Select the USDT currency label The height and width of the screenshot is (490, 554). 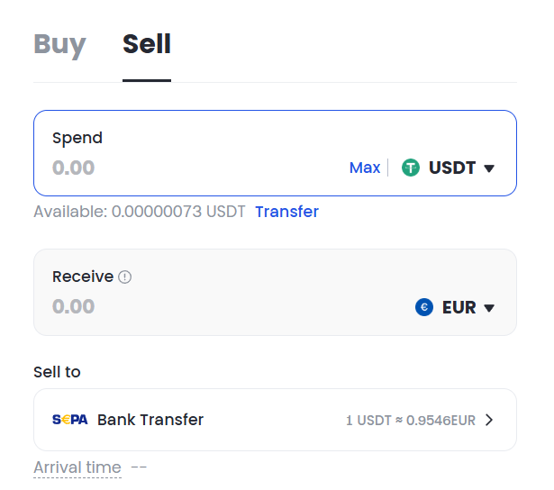452,168
